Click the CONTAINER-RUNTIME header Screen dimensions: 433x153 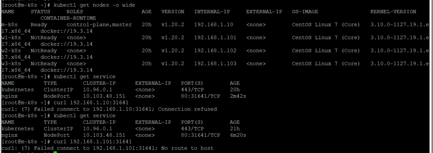pos(68,18)
